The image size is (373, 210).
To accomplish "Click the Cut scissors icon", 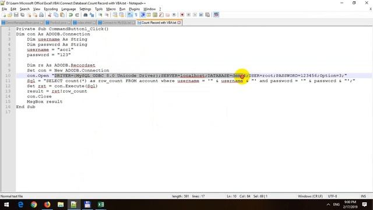I will (x=50, y=15).
